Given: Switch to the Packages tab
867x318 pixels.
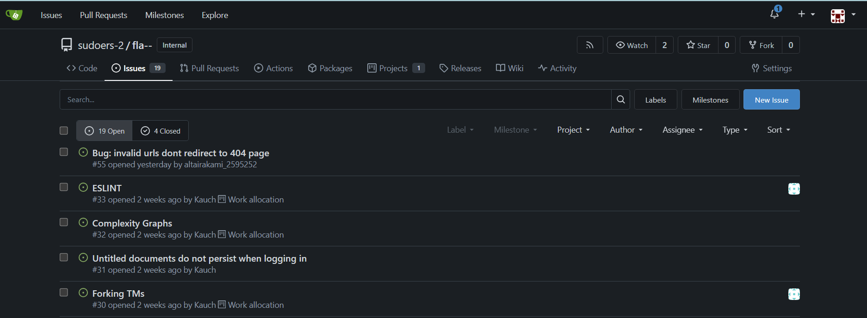Looking at the screenshot, I should 330,68.
